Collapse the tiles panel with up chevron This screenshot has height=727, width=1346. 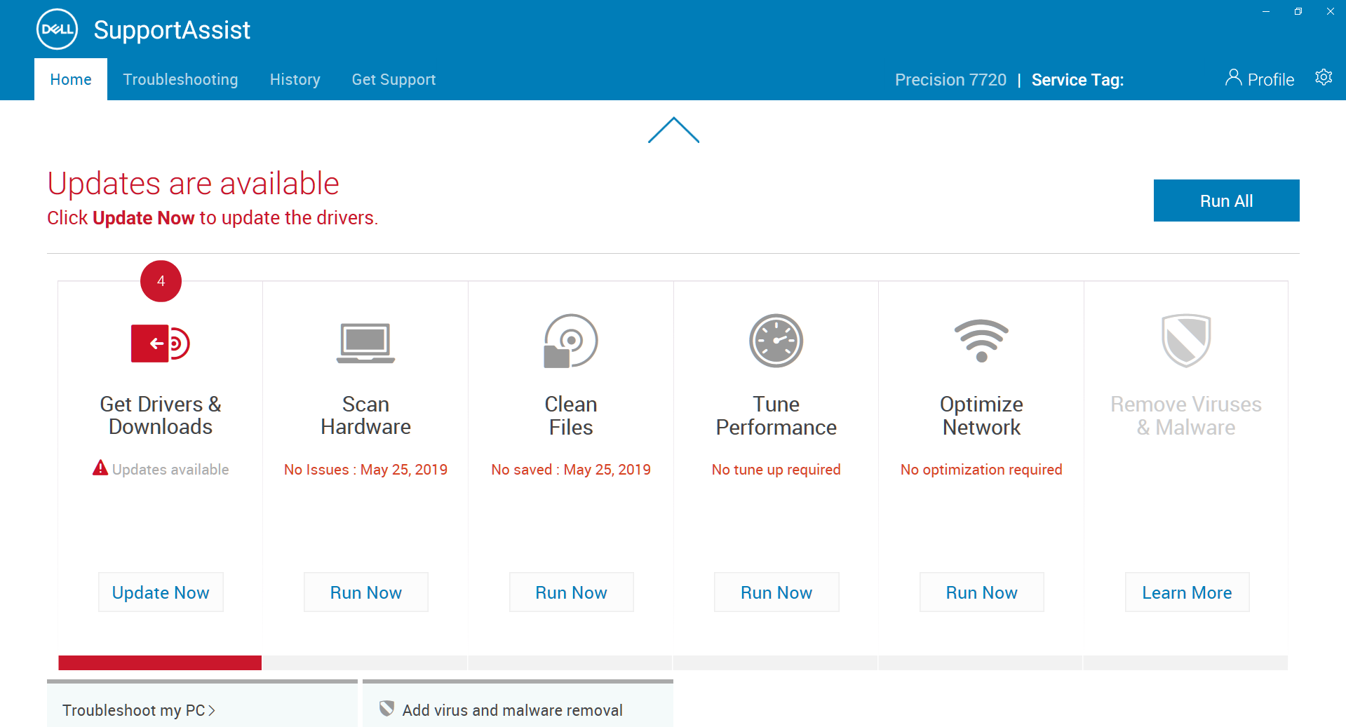coord(673,130)
